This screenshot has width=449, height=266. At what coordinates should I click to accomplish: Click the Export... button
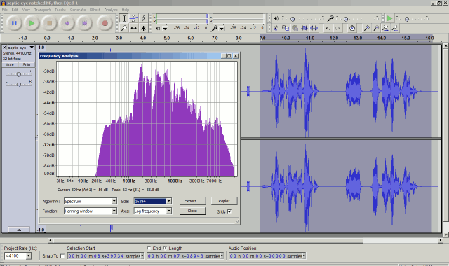[192, 201]
